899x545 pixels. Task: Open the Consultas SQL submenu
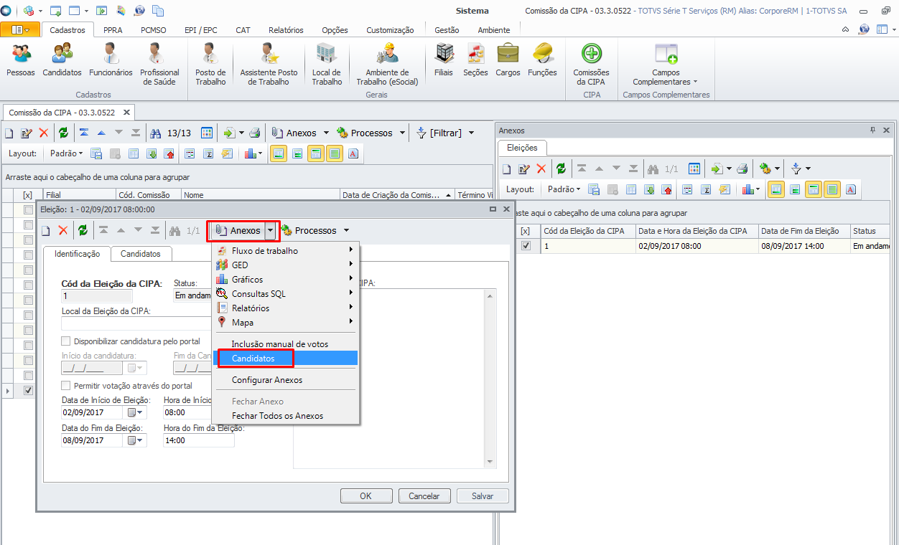coord(285,294)
